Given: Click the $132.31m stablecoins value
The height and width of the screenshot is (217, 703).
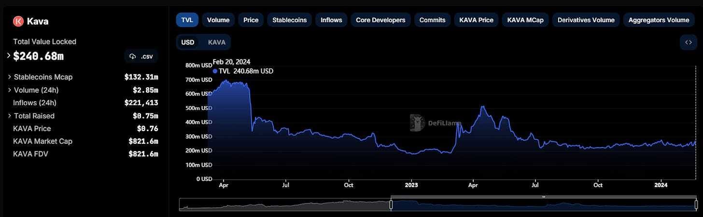Looking at the screenshot, I should click(x=141, y=77).
